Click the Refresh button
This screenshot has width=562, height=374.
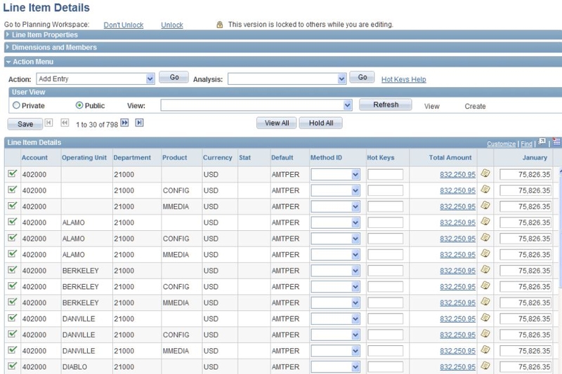point(386,105)
